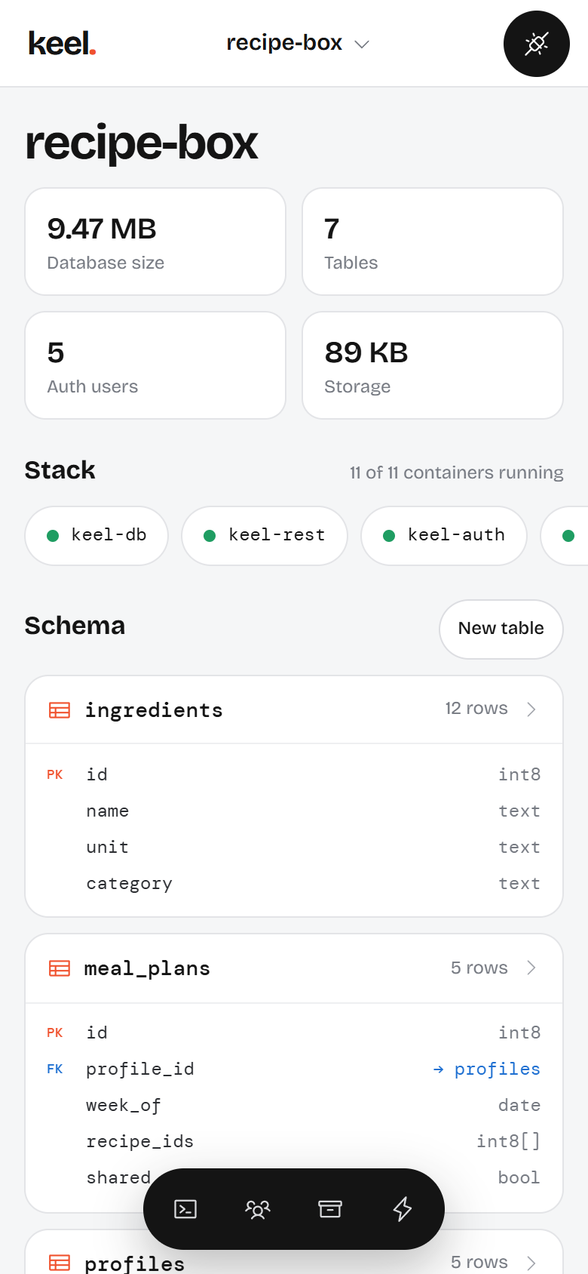
Task: Open the ingredients table name
Action: [x=154, y=710]
